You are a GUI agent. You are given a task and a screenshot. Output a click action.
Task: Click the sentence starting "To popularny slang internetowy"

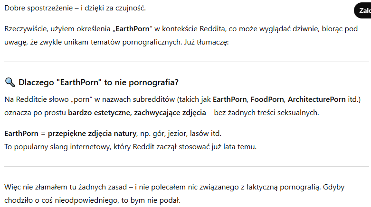click(130, 146)
